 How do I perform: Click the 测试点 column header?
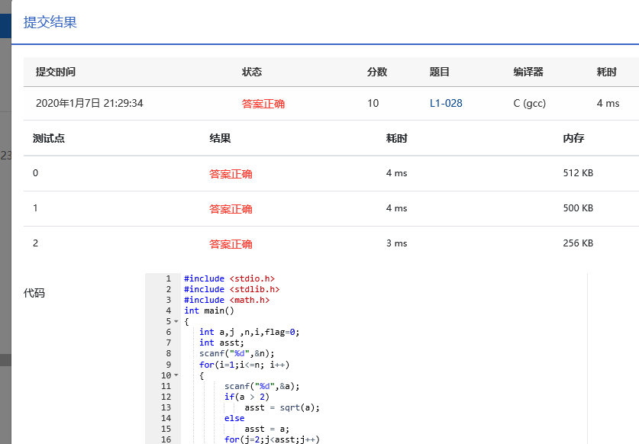point(49,139)
